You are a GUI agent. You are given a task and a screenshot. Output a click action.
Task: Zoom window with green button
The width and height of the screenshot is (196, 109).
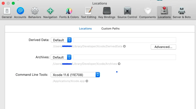[x=13, y=3]
